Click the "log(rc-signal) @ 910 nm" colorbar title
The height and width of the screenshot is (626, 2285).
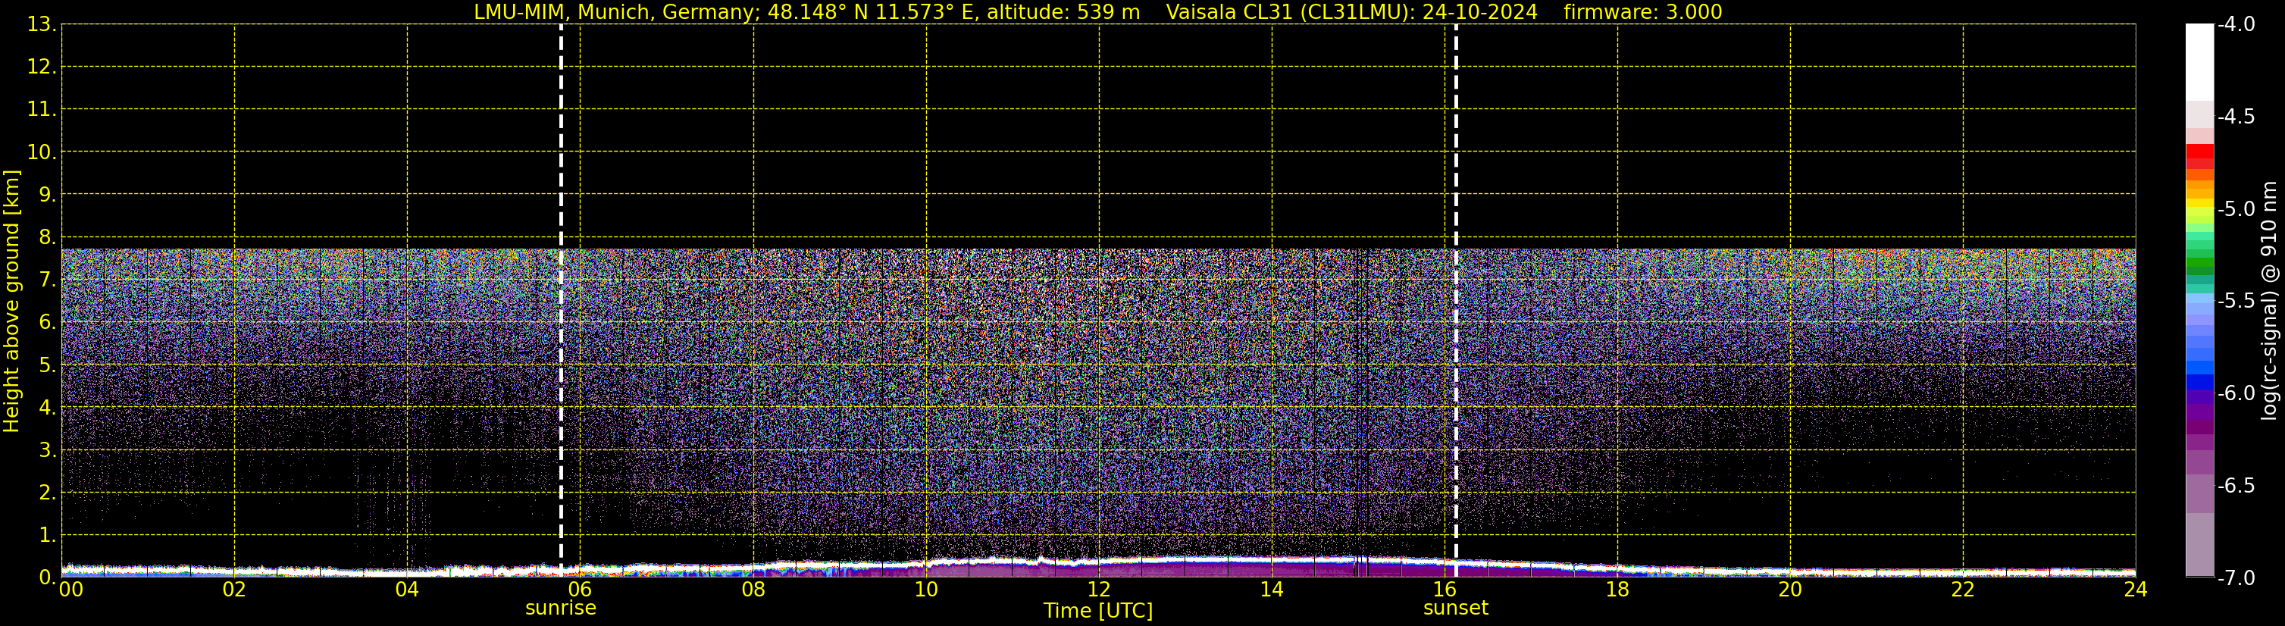[x=2269, y=302]
